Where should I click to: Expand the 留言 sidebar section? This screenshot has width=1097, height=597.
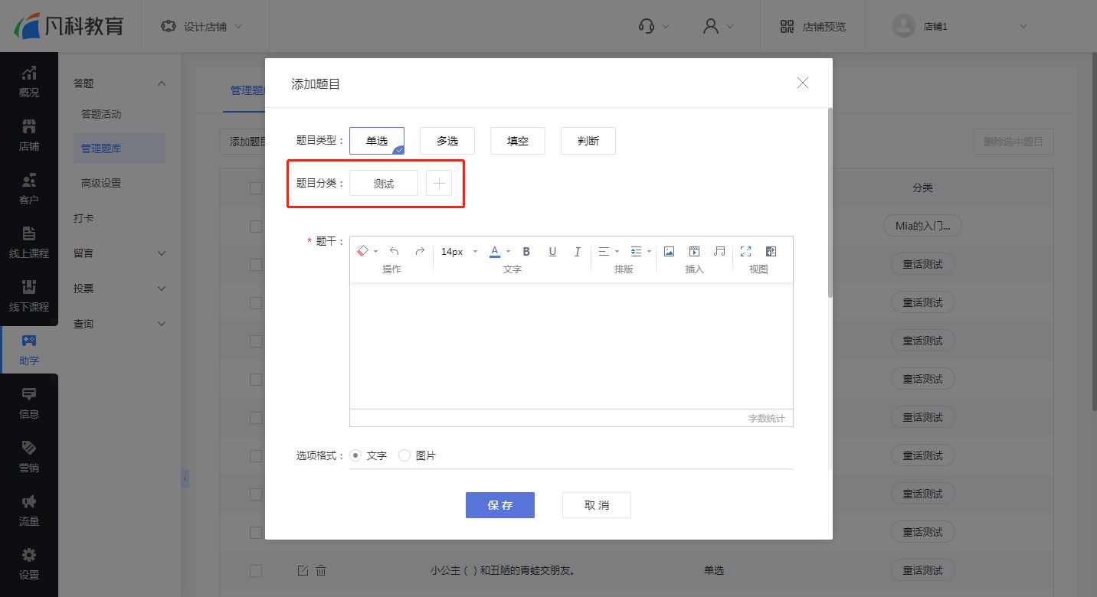(120, 253)
